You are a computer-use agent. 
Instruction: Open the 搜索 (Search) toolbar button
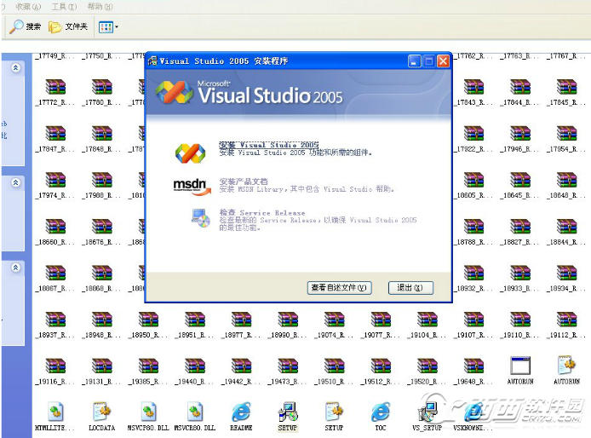point(26,27)
